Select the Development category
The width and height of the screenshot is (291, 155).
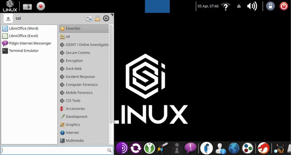(84, 116)
